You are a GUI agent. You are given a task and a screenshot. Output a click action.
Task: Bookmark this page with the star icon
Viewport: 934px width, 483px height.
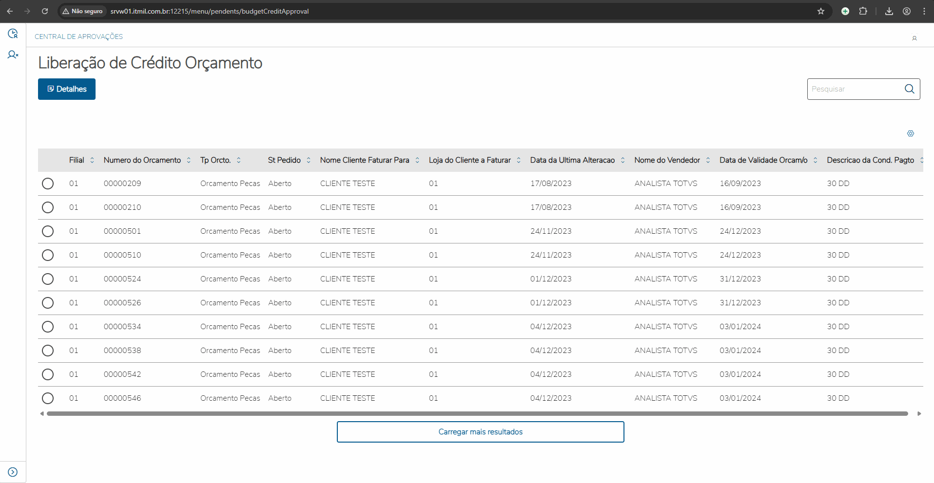(x=821, y=11)
